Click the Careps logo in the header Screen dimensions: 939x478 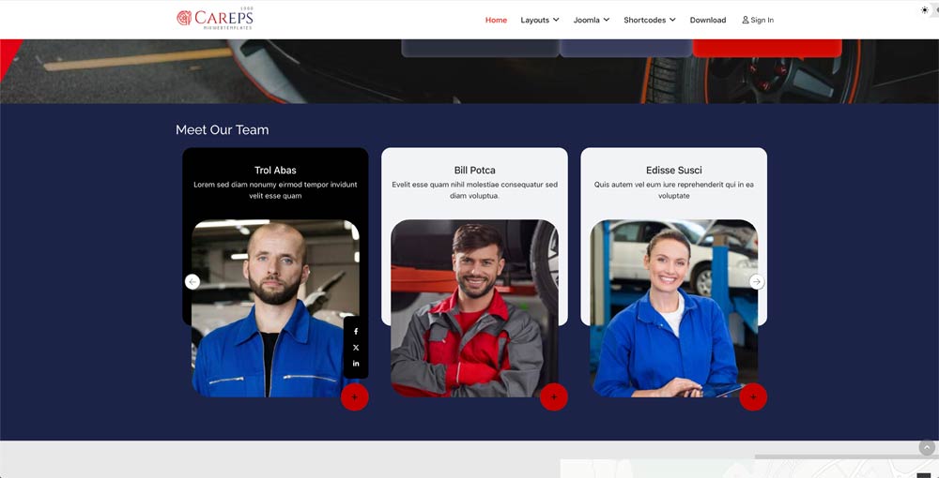(x=215, y=19)
